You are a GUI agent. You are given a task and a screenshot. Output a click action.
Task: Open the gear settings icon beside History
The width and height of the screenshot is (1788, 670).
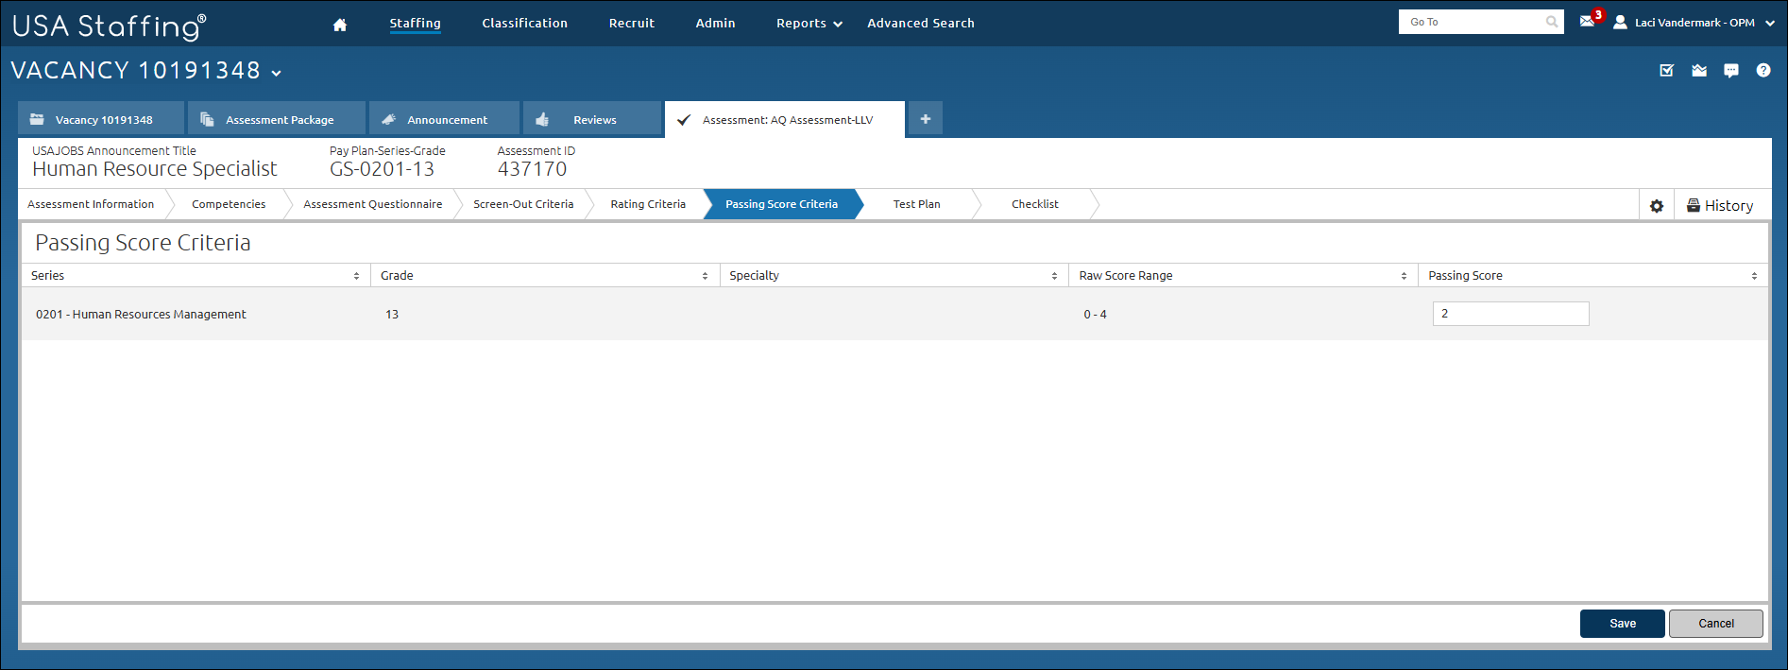1656,206
